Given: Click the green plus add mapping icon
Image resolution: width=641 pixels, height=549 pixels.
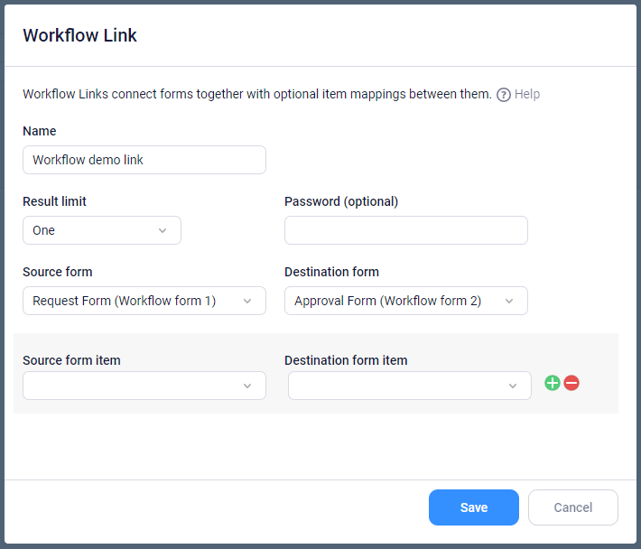Looking at the screenshot, I should pyautogui.click(x=553, y=383).
